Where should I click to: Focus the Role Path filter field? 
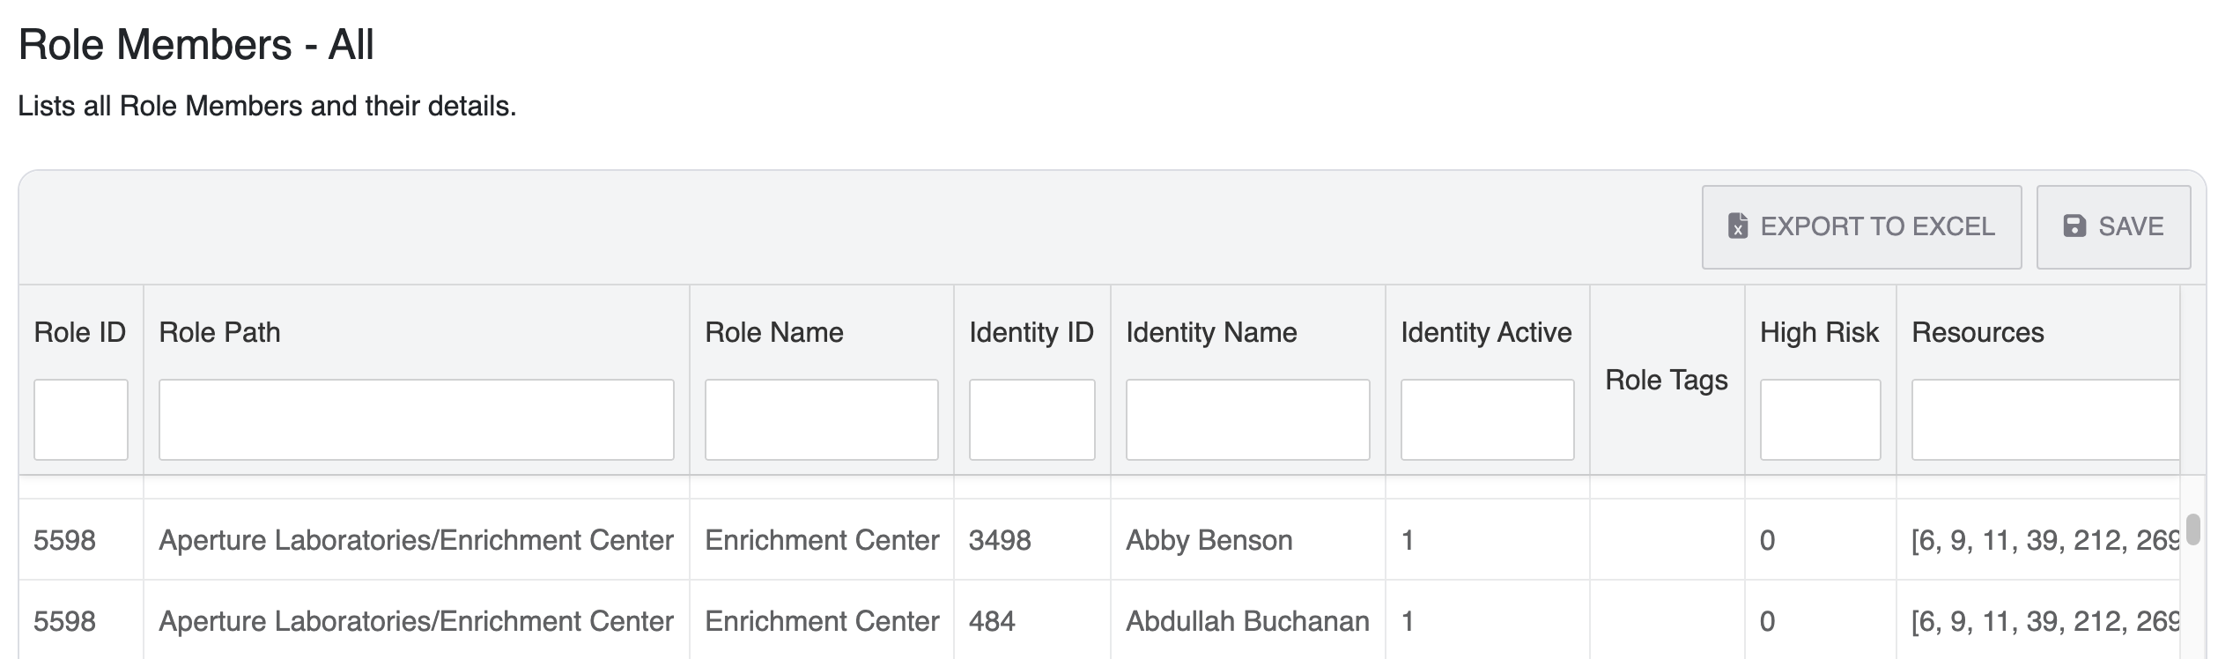[416, 419]
